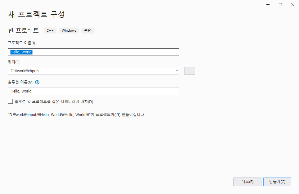Focus the 프로젝트 이름 input field

(x=93, y=52)
